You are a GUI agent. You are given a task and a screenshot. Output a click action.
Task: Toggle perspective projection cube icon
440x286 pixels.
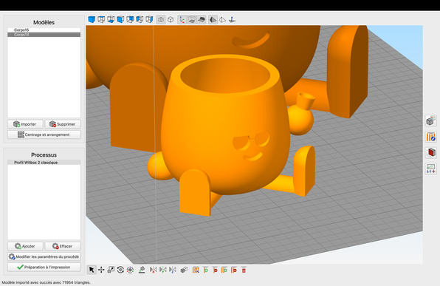tap(161, 20)
